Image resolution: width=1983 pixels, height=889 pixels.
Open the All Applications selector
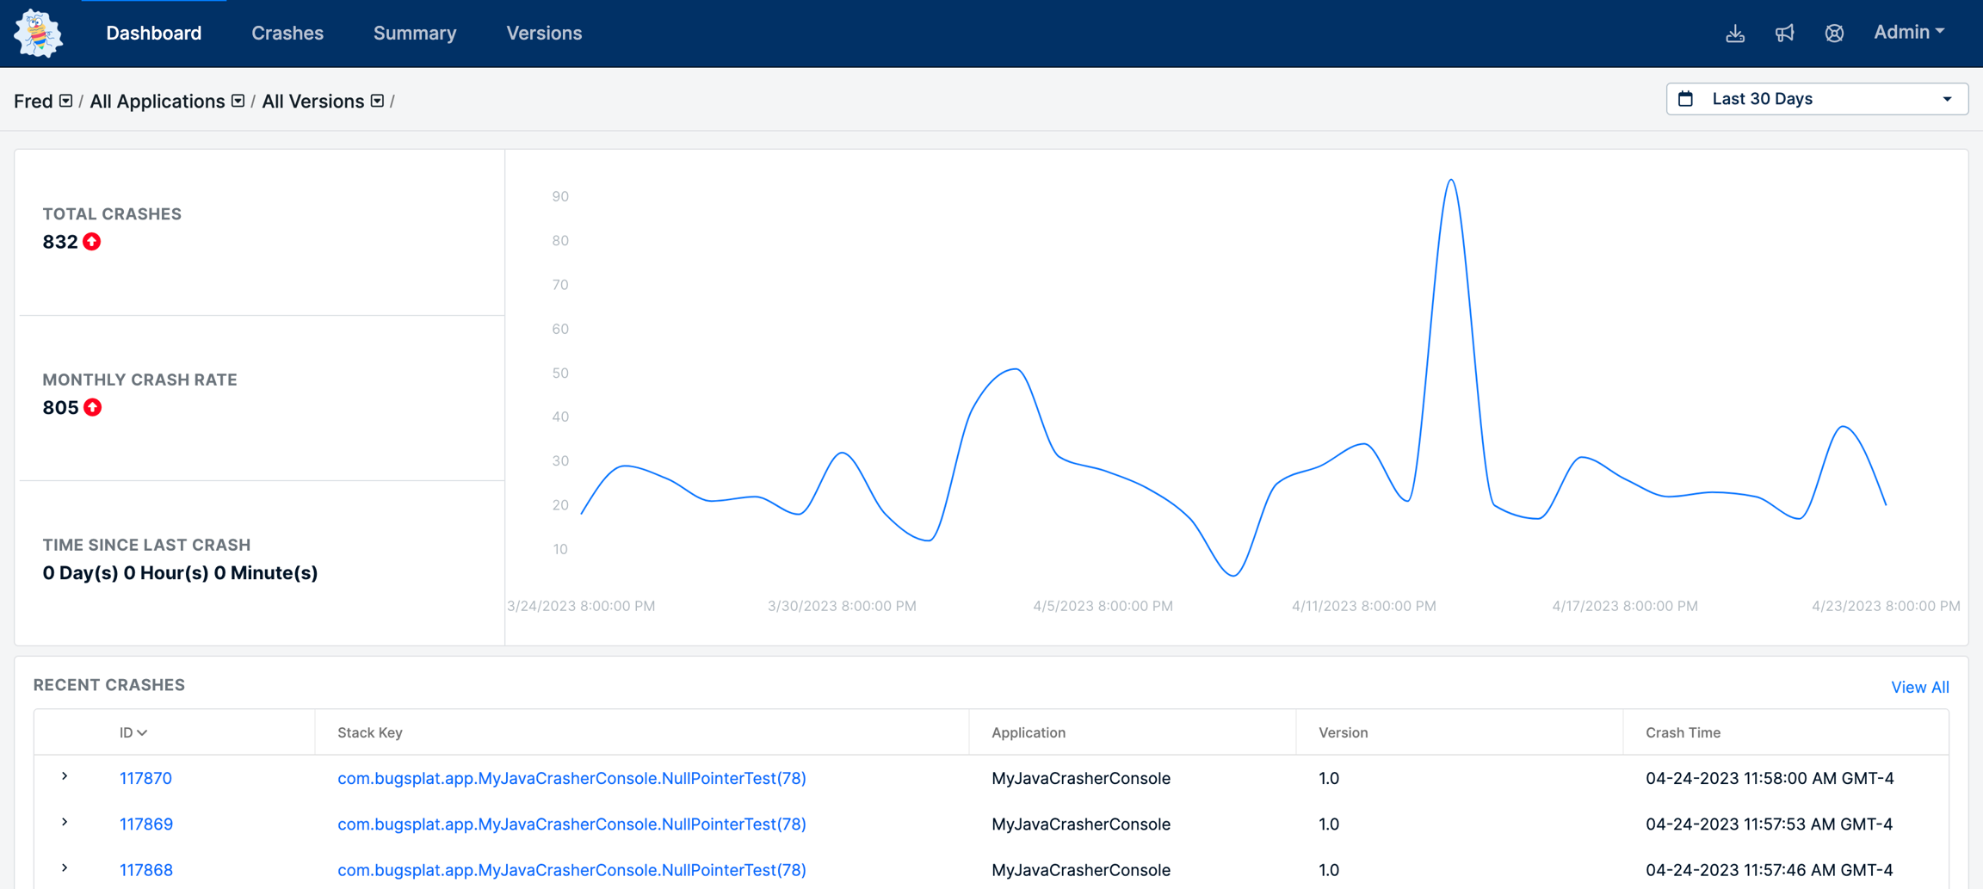[x=238, y=102]
